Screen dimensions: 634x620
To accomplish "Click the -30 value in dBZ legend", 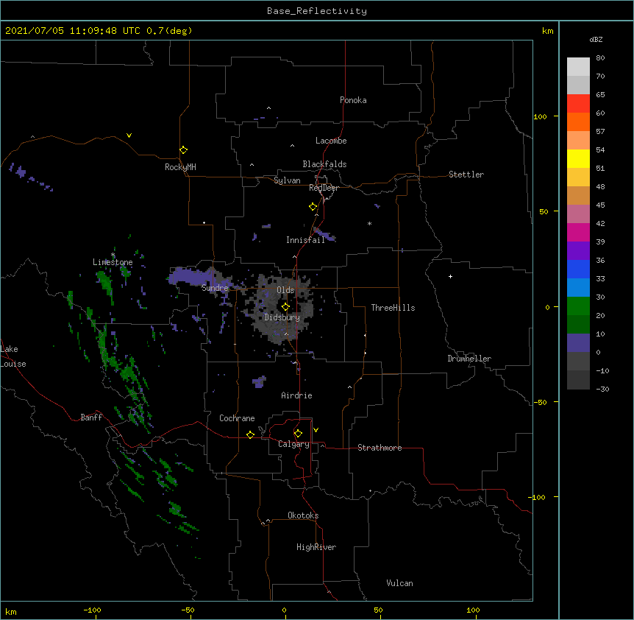I will click(x=602, y=390).
